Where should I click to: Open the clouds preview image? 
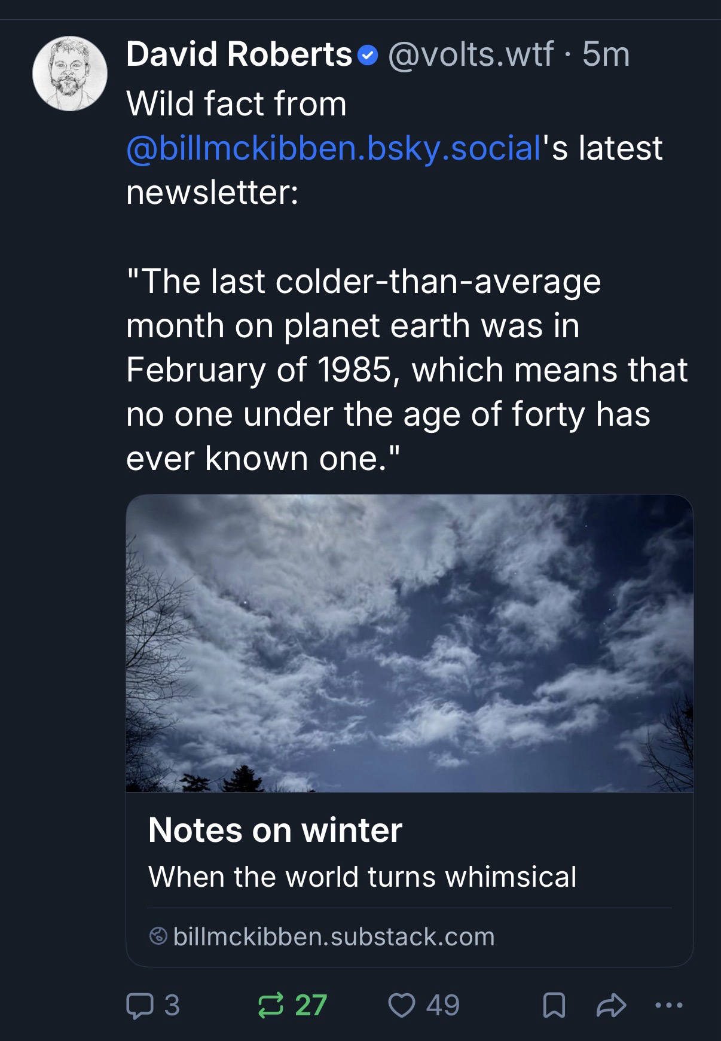(x=410, y=643)
